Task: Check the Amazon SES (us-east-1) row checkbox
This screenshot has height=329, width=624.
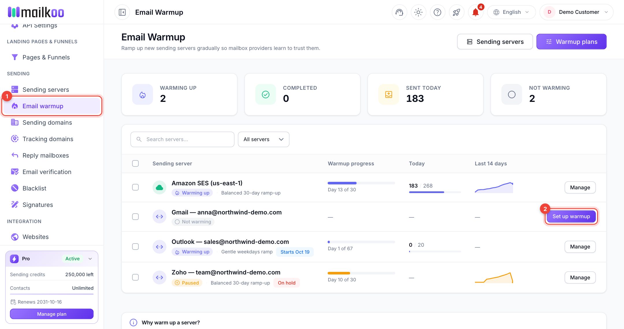Action: pyautogui.click(x=135, y=187)
